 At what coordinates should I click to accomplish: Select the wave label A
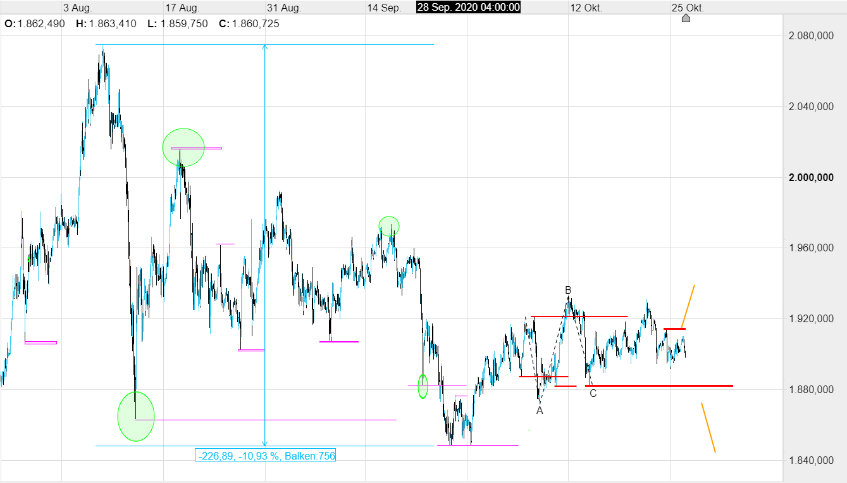coord(540,411)
